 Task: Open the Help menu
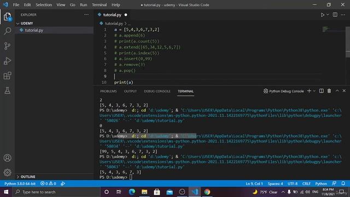point(115,5)
